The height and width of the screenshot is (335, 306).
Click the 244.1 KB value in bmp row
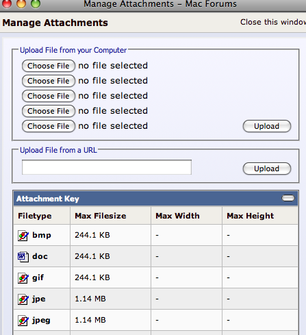[92, 235]
